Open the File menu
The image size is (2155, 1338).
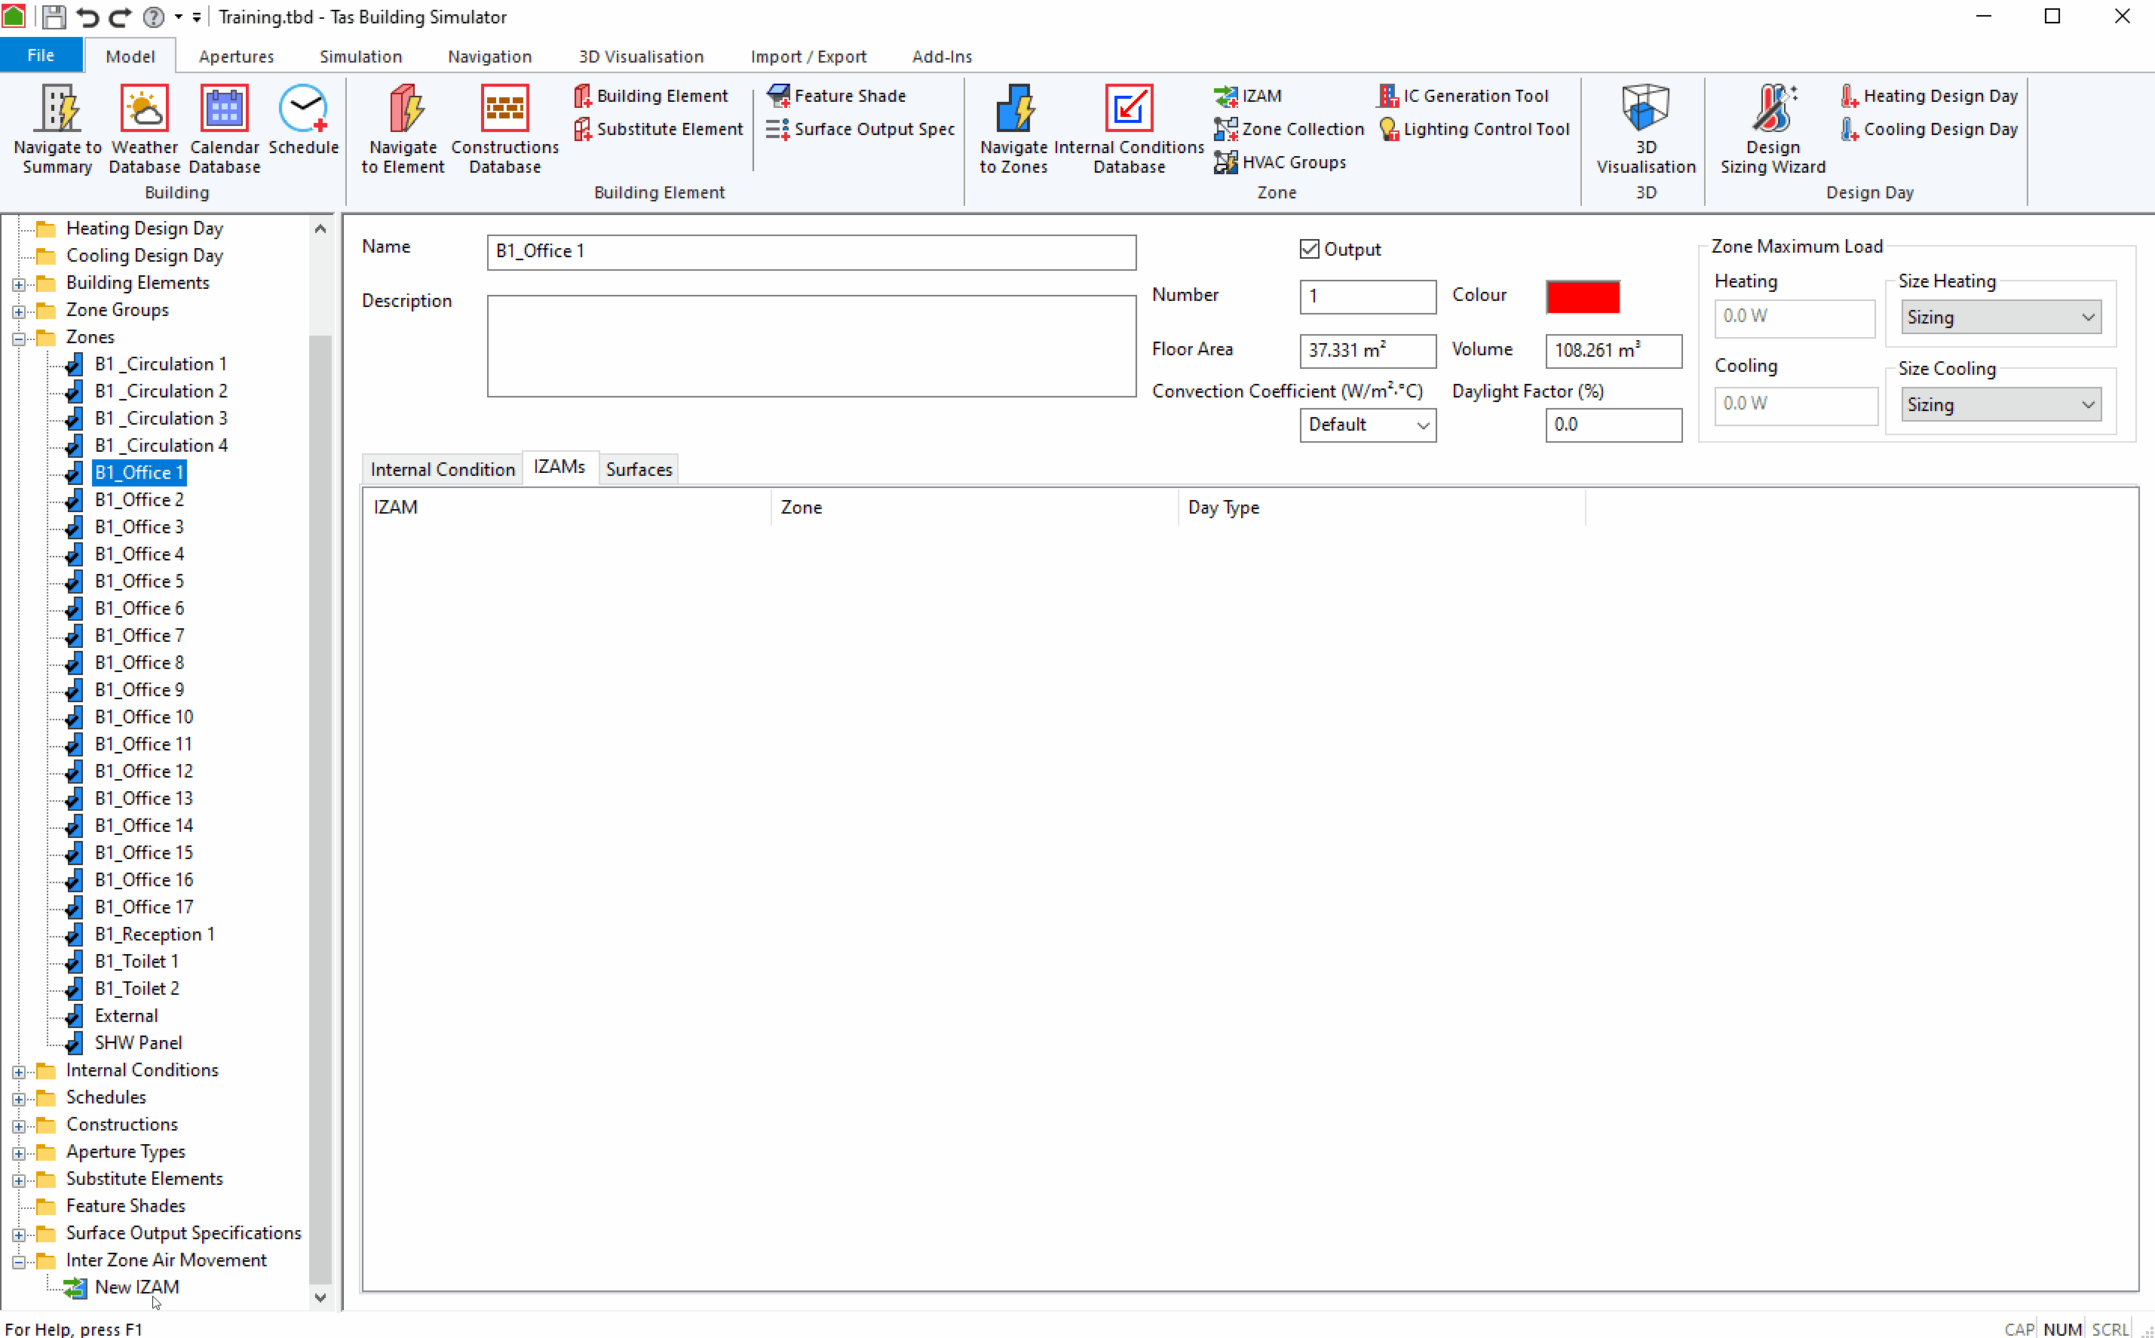pos(41,56)
